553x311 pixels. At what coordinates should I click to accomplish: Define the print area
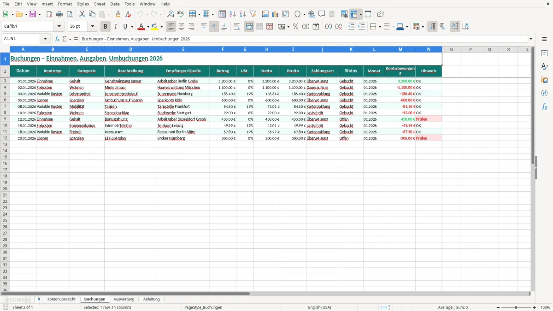[x=344, y=14]
